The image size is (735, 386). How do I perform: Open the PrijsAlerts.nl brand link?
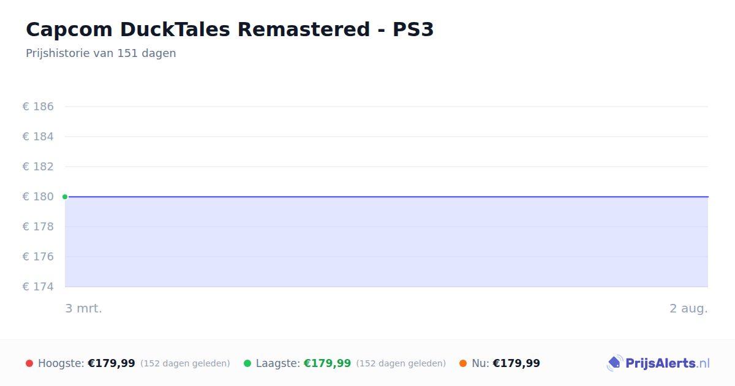click(x=658, y=363)
